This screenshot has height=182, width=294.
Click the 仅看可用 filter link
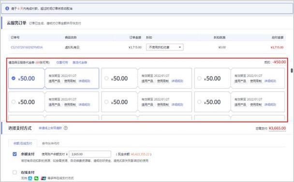click(x=62, y=62)
